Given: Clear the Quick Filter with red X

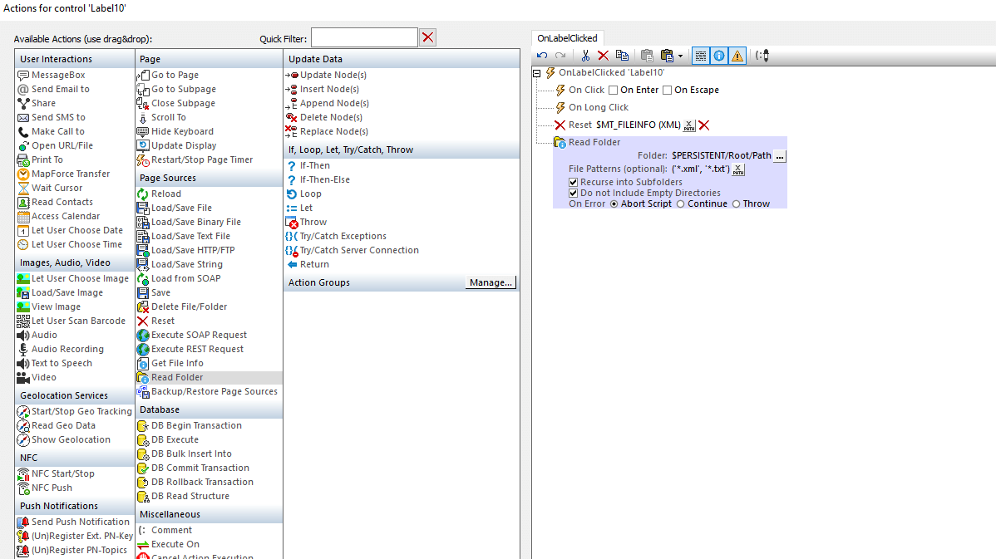Looking at the screenshot, I should tap(427, 37).
